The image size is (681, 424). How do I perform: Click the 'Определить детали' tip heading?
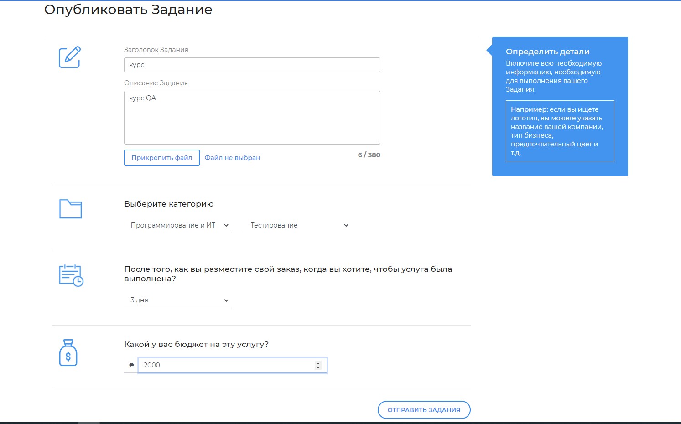pos(547,52)
